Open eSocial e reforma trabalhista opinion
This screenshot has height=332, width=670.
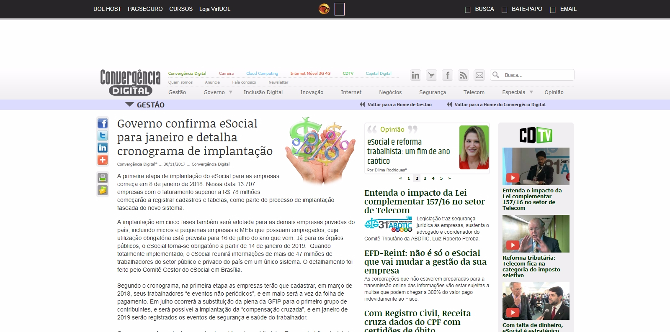click(409, 151)
